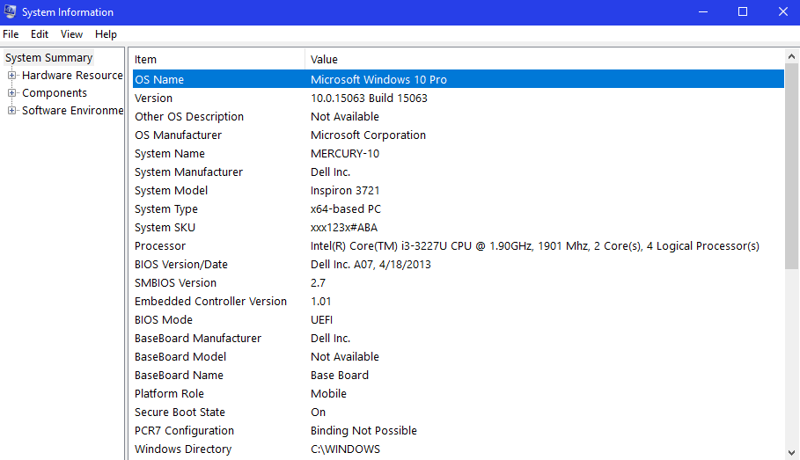Click the scrollbar up arrow

click(791, 56)
